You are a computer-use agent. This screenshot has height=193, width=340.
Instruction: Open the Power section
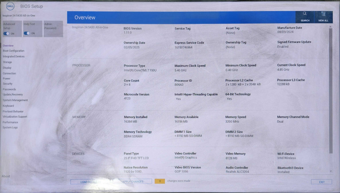click(x=7, y=78)
